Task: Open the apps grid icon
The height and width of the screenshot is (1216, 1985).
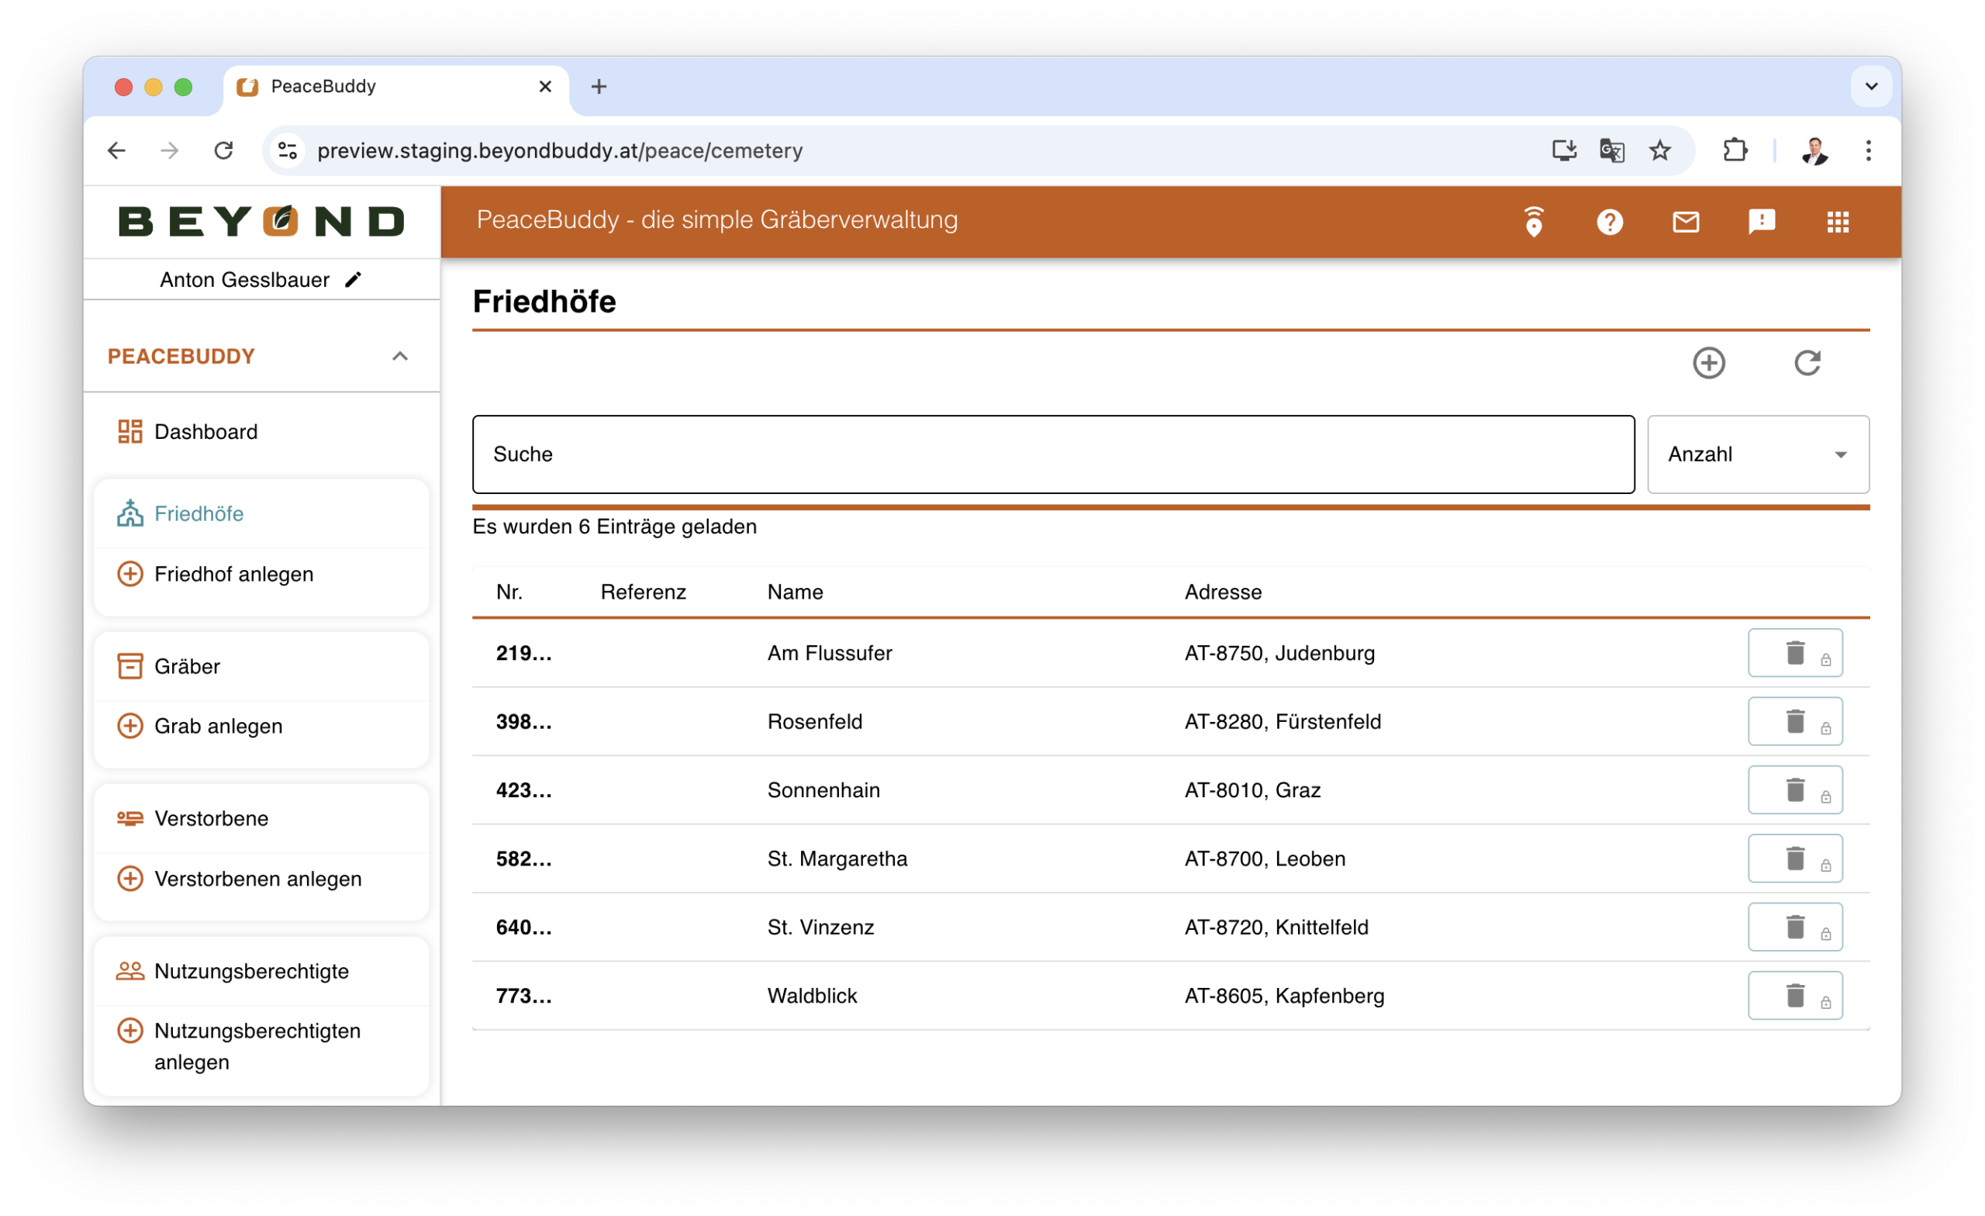Action: point(1838,222)
